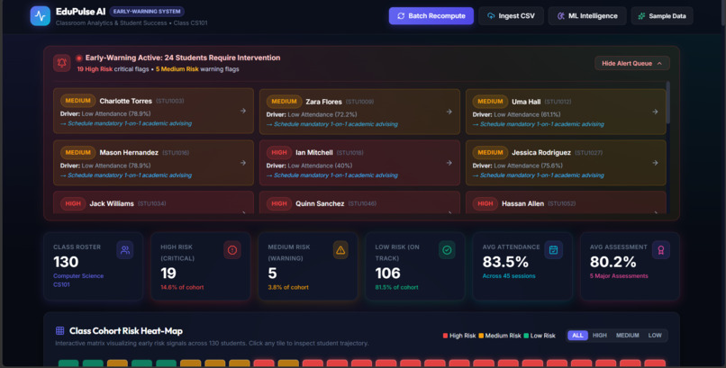This screenshot has height=368, width=726.
Task: Click the Ingest CSV button
Action: click(x=511, y=15)
